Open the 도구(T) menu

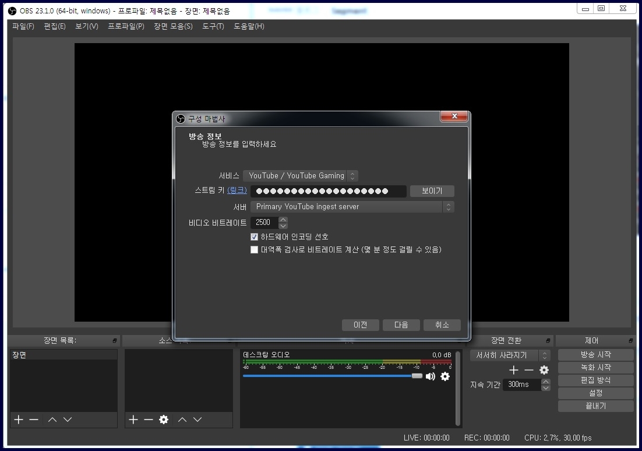point(213,26)
